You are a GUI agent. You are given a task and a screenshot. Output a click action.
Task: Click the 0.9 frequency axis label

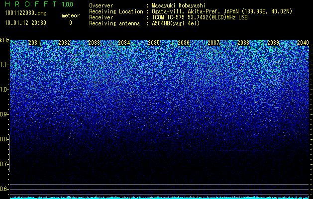pyautogui.click(x=4, y=114)
